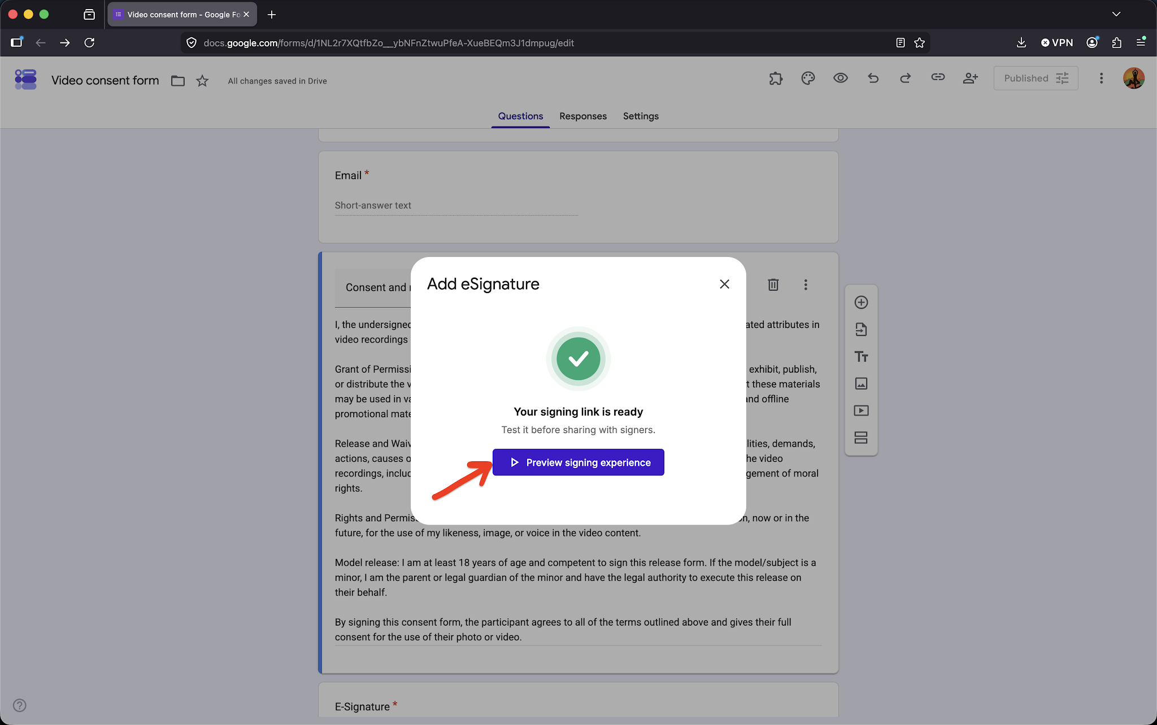Click the paragraph starting 'By signing this consent form'
Image resolution: width=1157 pixels, height=725 pixels.
click(563, 629)
